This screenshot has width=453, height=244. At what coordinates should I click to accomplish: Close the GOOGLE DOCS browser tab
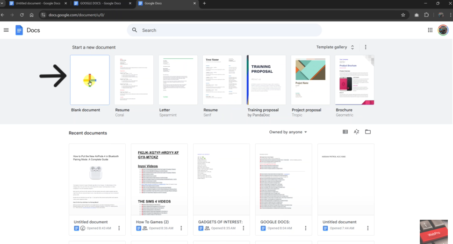pyautogui.click(x=130, y=3)
